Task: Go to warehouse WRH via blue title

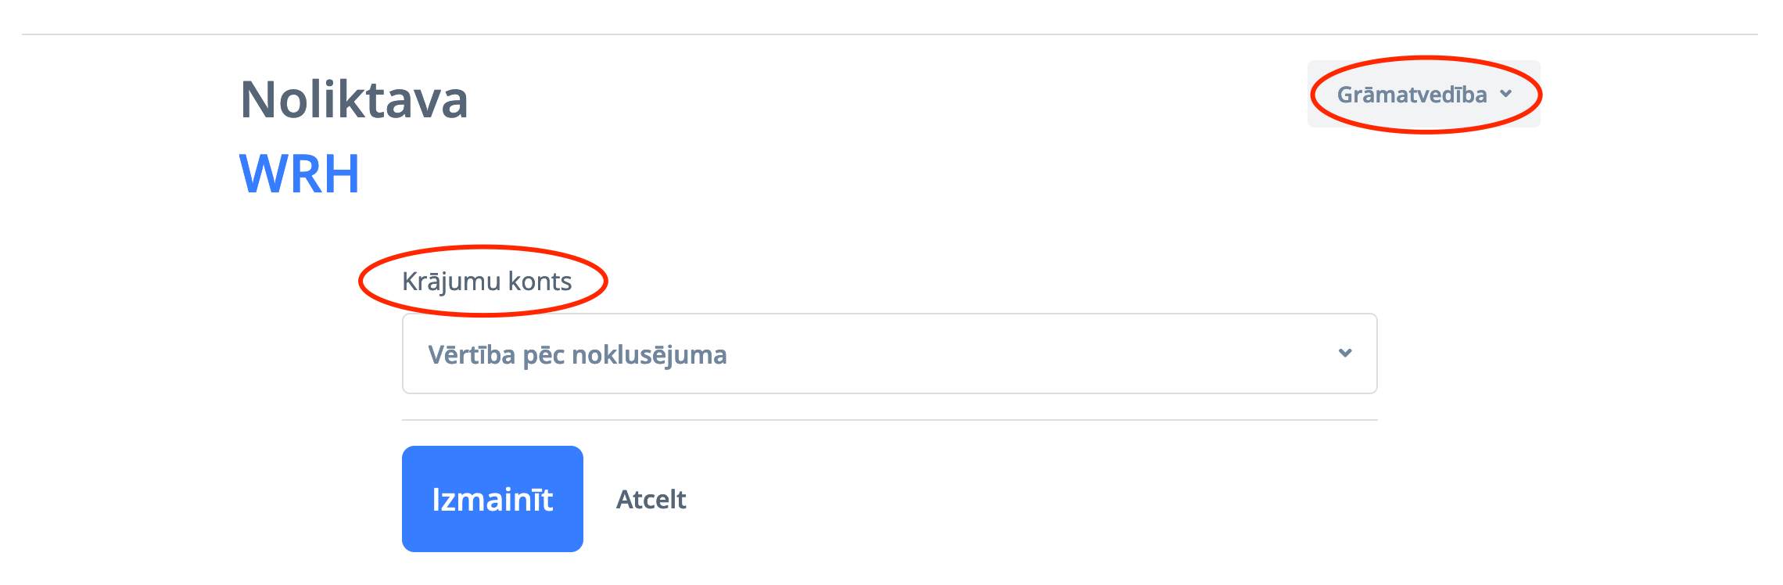Action: (x=300, y=174)
